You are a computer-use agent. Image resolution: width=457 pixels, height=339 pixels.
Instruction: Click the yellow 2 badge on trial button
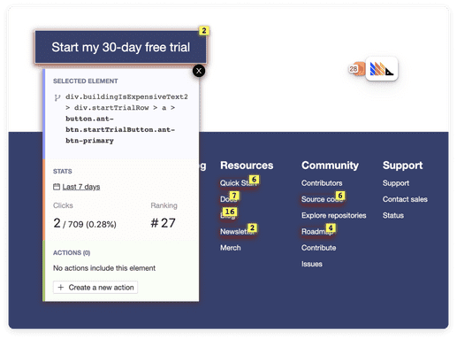pos(204,31)
